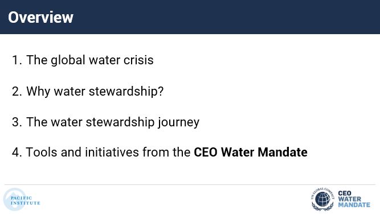Image resolution: width=380 pixels, height=214 pixels.
Task: Click the horizontal divider line above the logos
Action: coord(190,185)
